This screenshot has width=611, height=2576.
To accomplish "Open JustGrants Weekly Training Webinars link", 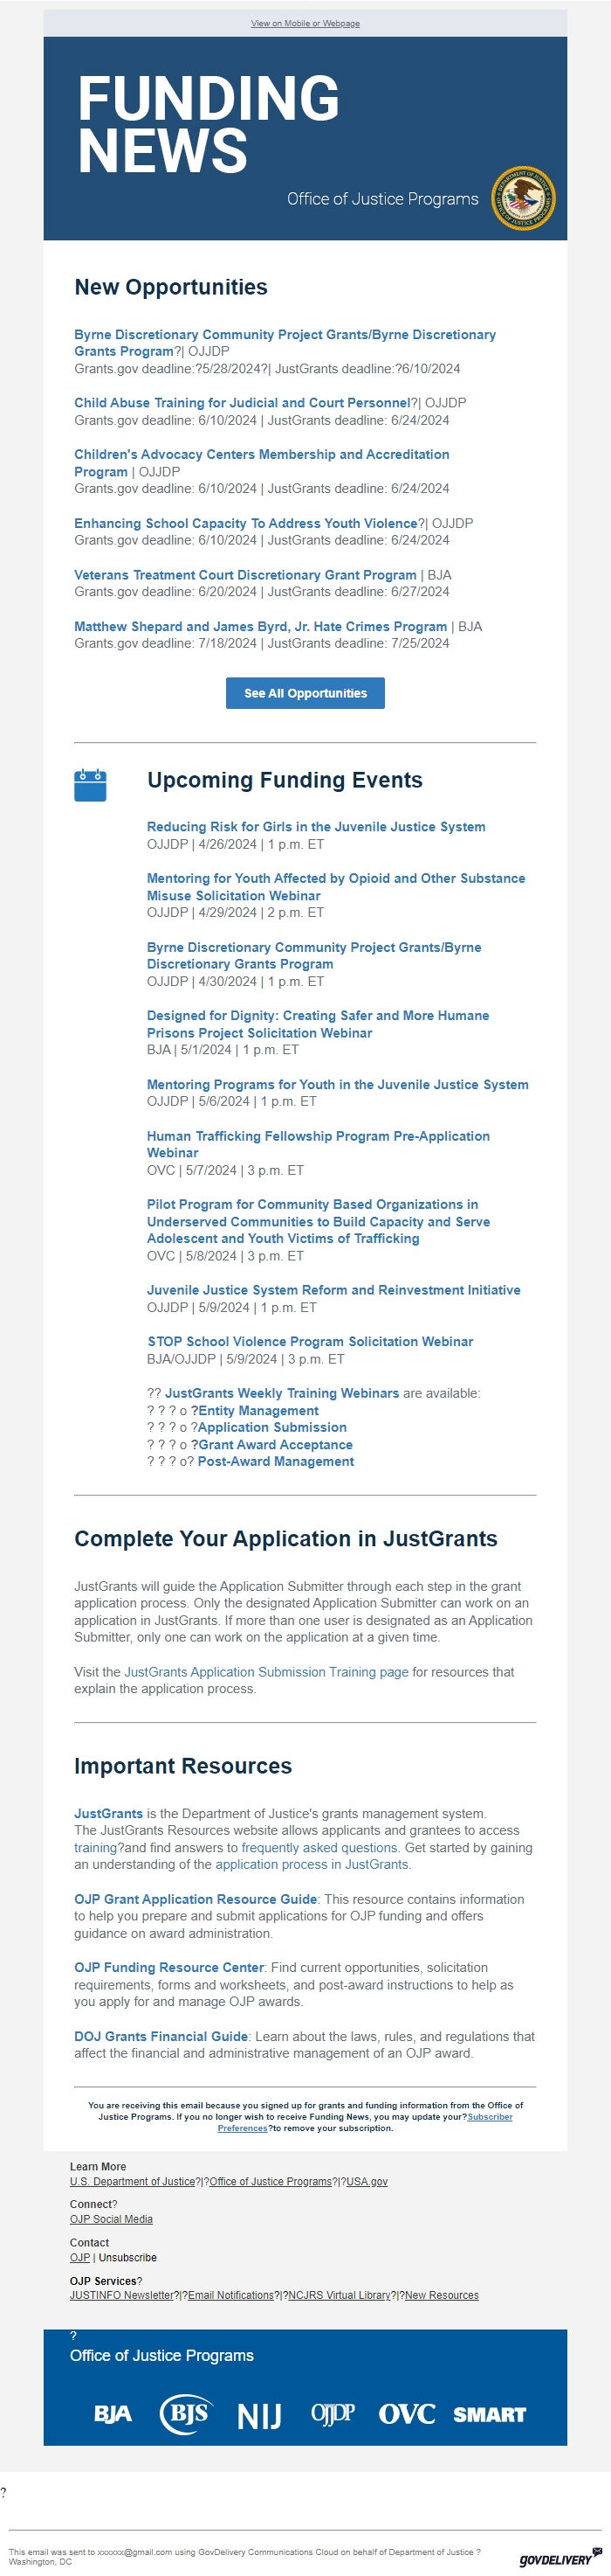I will click(x=282, y=1393).
